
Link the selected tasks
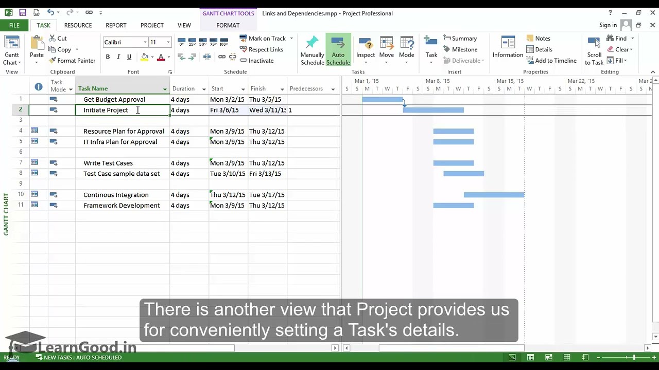point(222,57)
